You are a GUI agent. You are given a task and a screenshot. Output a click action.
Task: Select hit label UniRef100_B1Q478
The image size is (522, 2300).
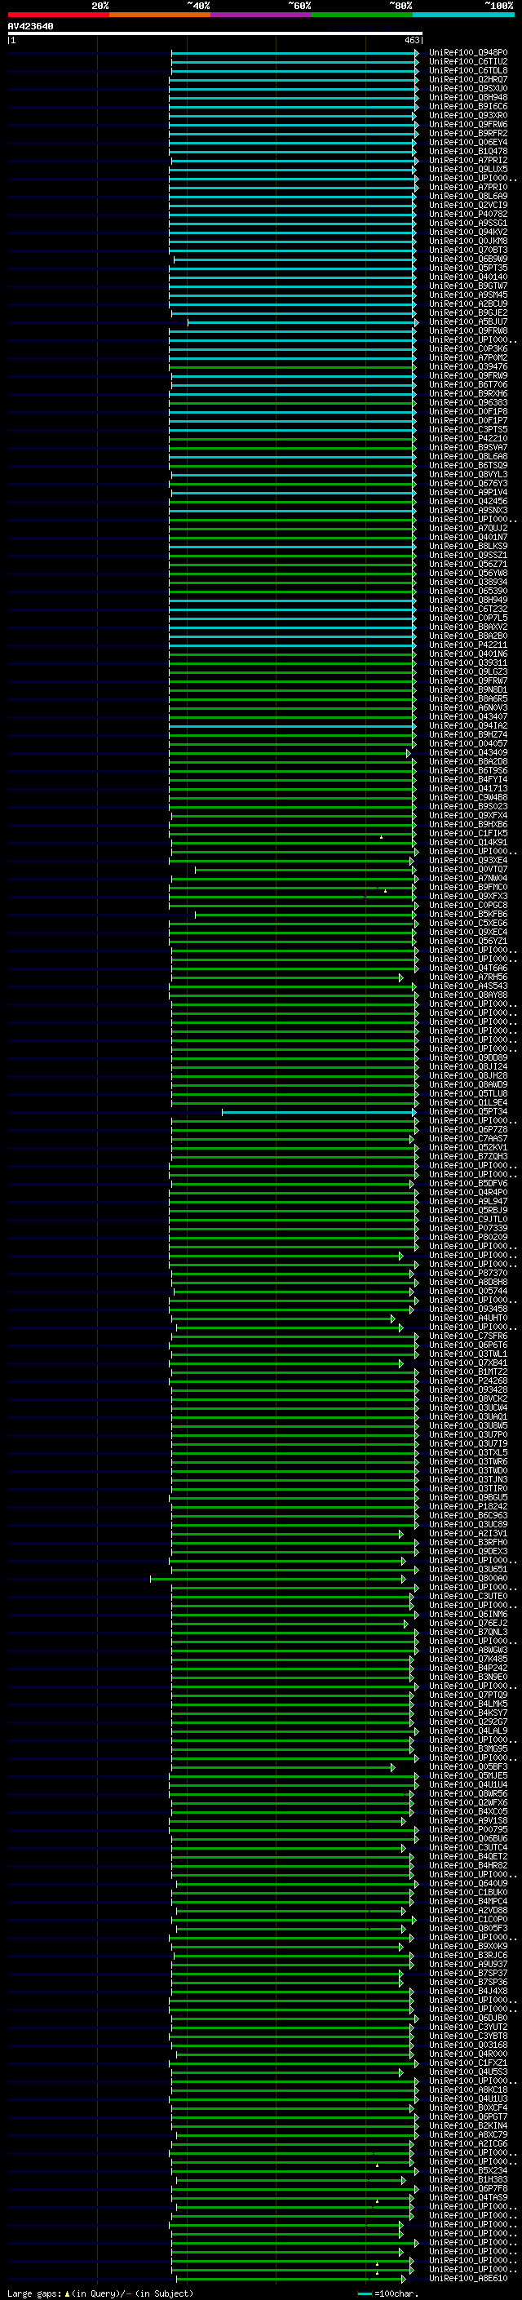tap(468, 151)
